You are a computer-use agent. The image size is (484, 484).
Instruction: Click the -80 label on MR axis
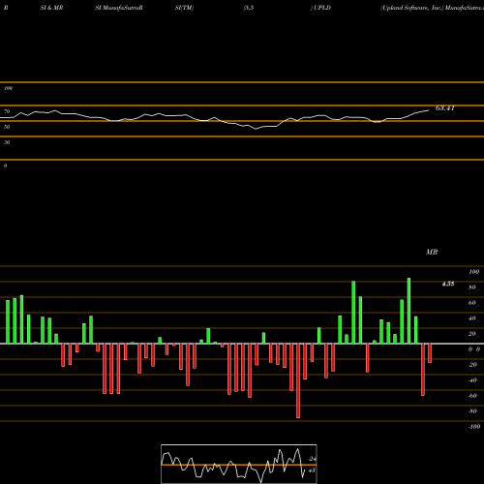(472, 411)
